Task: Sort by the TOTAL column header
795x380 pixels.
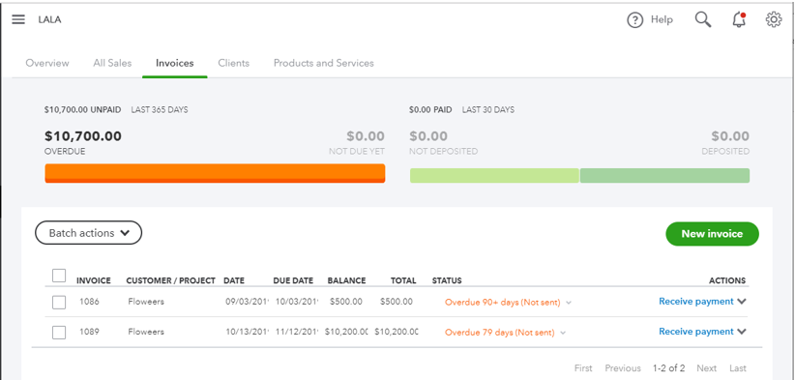Action: [403, 280]
